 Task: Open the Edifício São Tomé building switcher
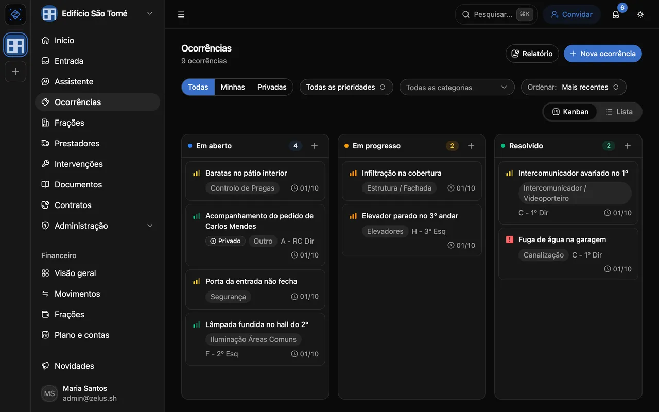coord(98,14)
